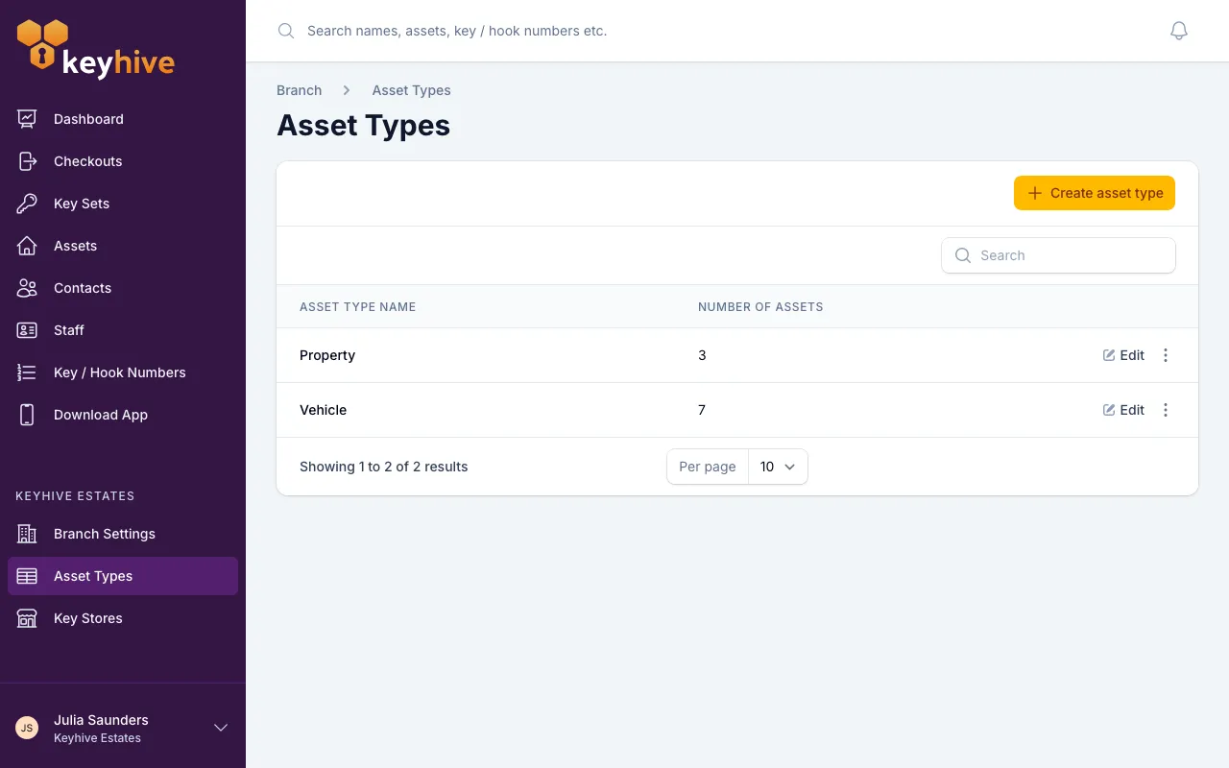
Task: Click the asset count 7 for Vehicle
Action: point(702,410)
